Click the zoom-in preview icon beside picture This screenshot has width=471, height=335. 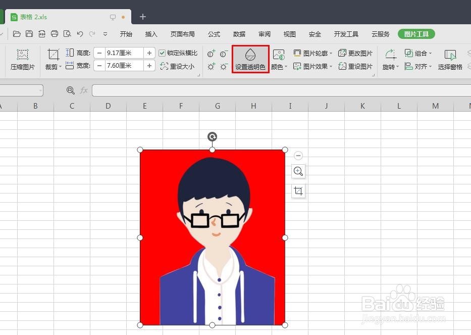coord(298,171)
